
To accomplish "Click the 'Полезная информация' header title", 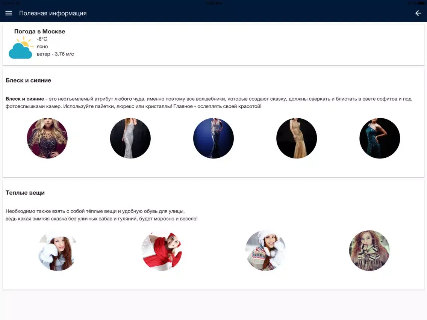I will tap(53, 13).
